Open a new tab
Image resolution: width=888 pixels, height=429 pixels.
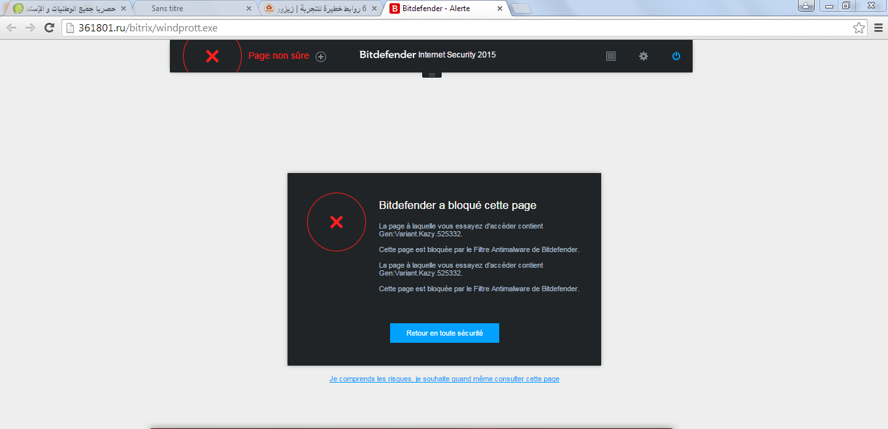(x=521, y=8)
